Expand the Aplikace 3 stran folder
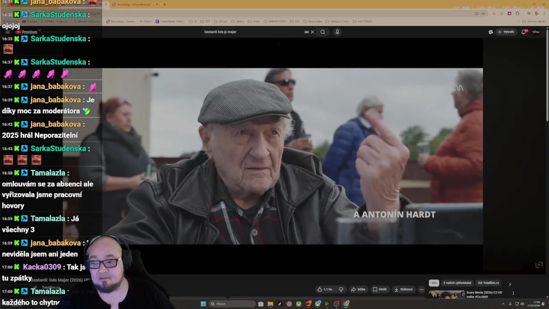549x309 pixels. (337, 21)
